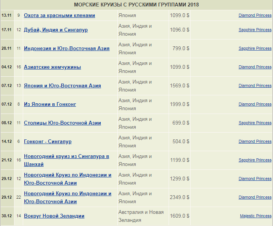This screenshot has width=273, height=226.
Task: Click the price '1096.0 $'
Action: (x=180, y=30)
